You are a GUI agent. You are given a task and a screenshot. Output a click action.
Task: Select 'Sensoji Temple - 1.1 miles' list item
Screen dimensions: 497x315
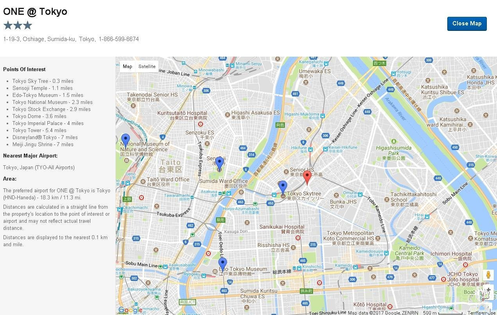tap(43, 88)
